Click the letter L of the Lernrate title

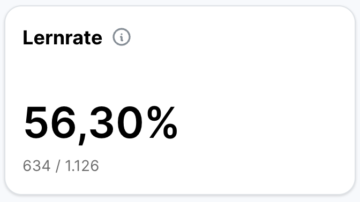pyautogui.click(x=28, y=37)
